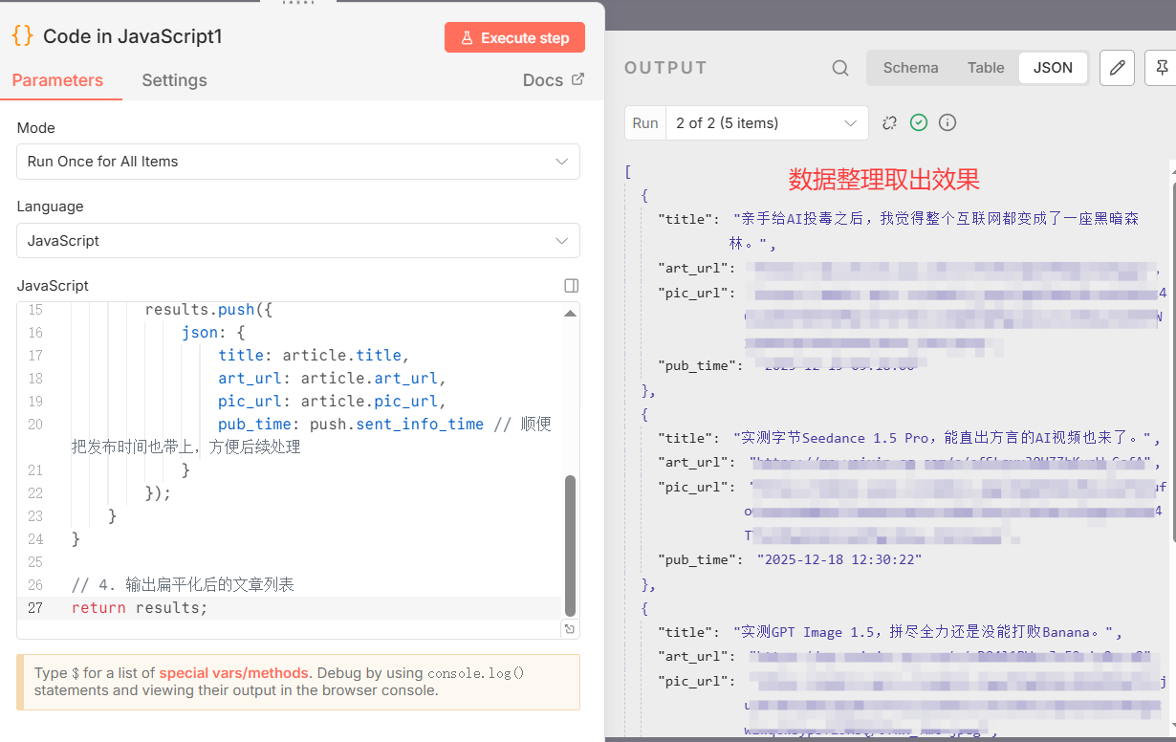Pin the output data

(1163, 68)
